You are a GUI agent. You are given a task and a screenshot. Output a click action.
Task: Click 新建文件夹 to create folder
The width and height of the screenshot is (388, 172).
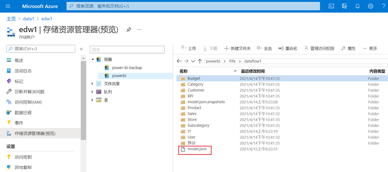pyautogui.click(x=237, y=49)
